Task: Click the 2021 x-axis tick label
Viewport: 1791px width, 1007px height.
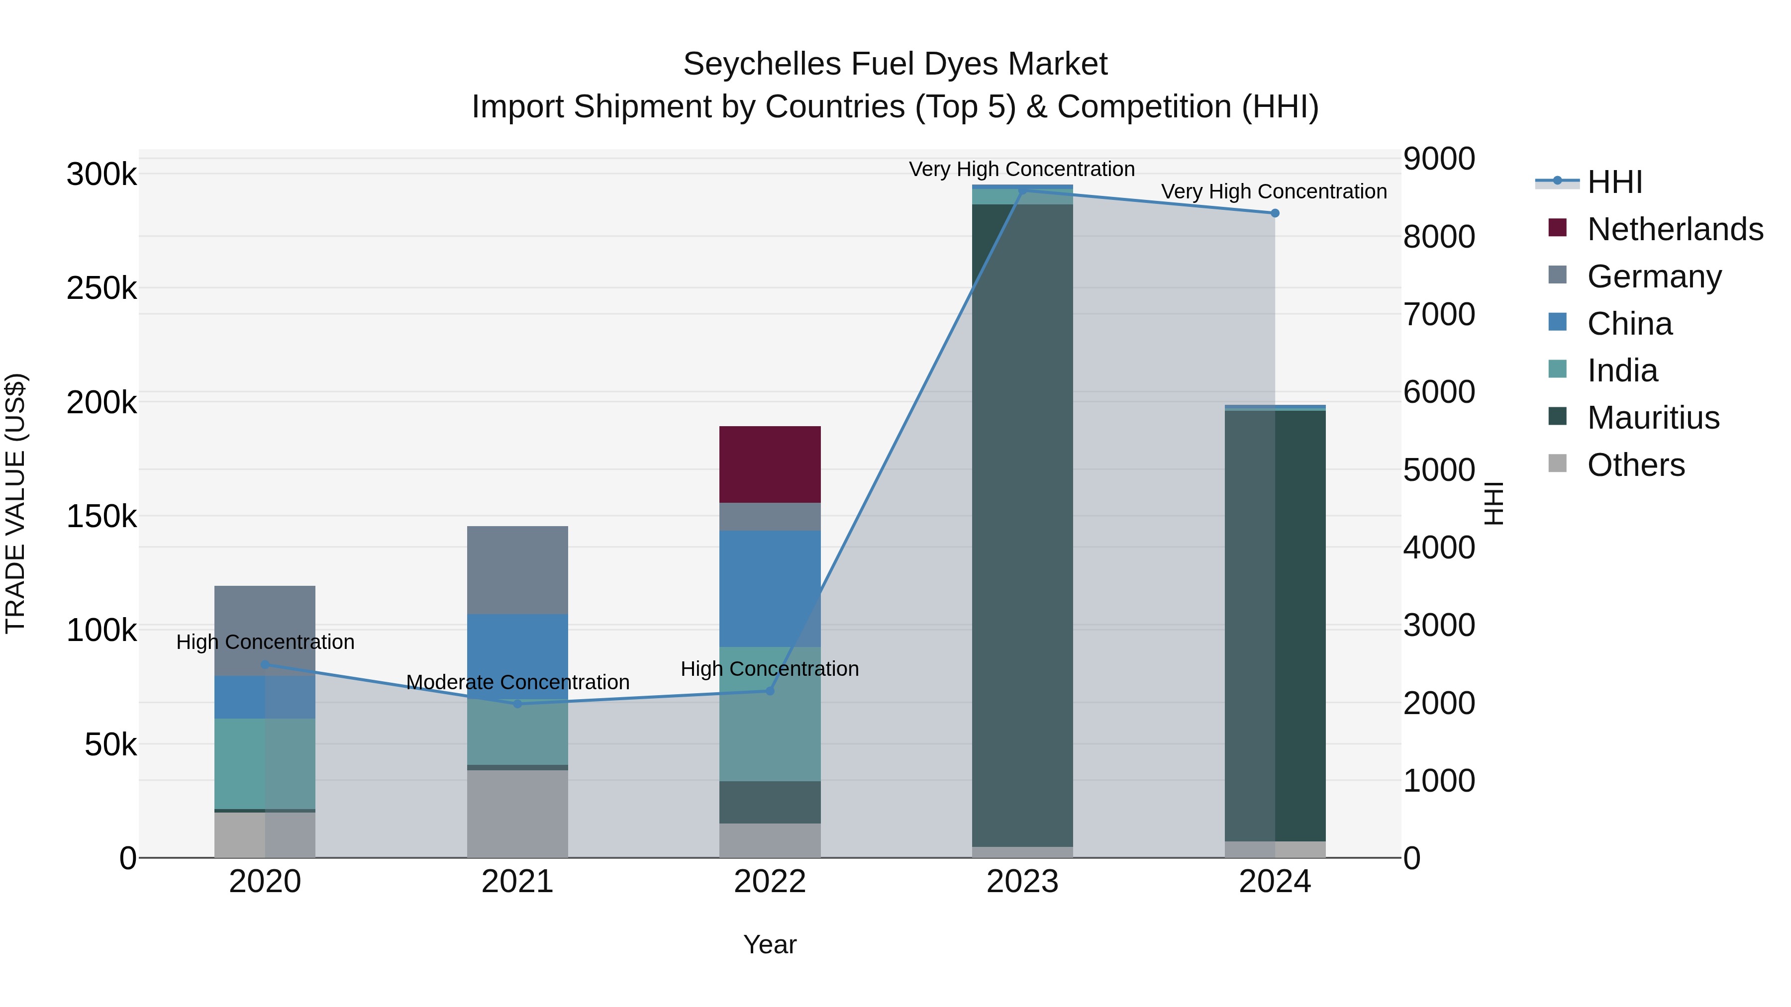Action: click(x=517, y=882)
